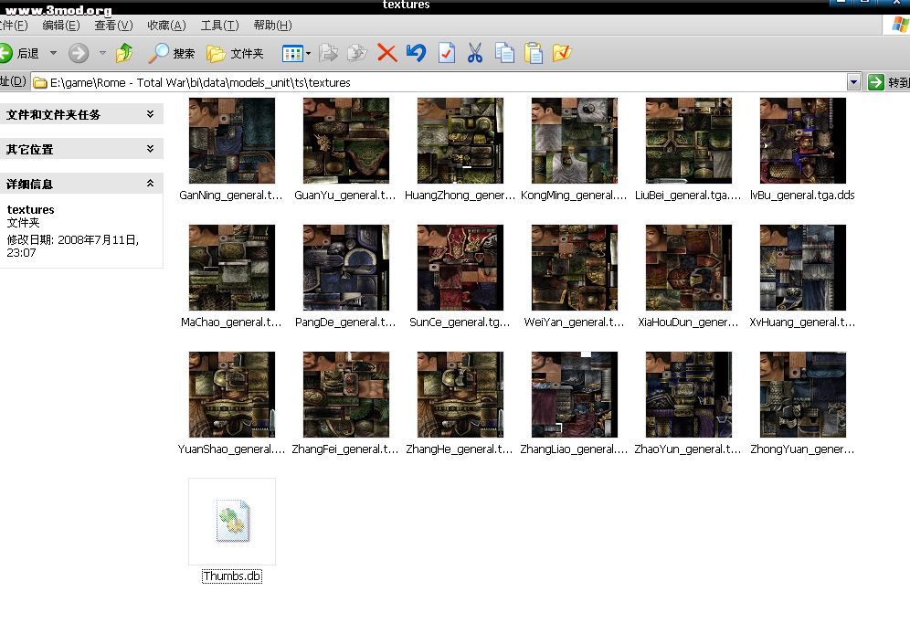Expand the address bar dropdown arrow
The height and width of the screenshot is (634, 910).
pyautogui.click(x=853, y=82)
